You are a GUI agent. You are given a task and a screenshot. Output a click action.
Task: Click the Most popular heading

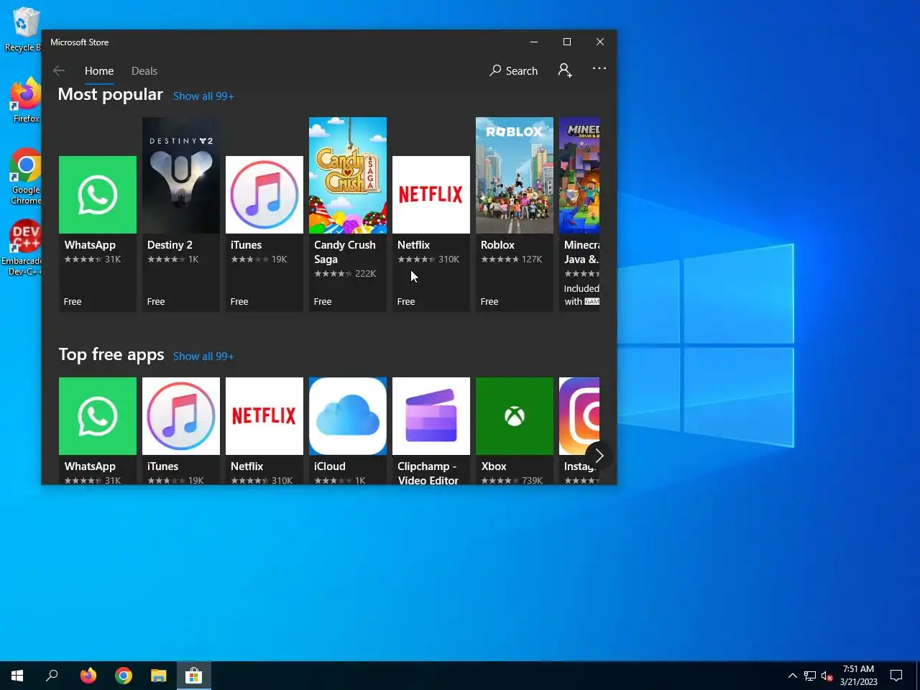click(x=111, y=94)
